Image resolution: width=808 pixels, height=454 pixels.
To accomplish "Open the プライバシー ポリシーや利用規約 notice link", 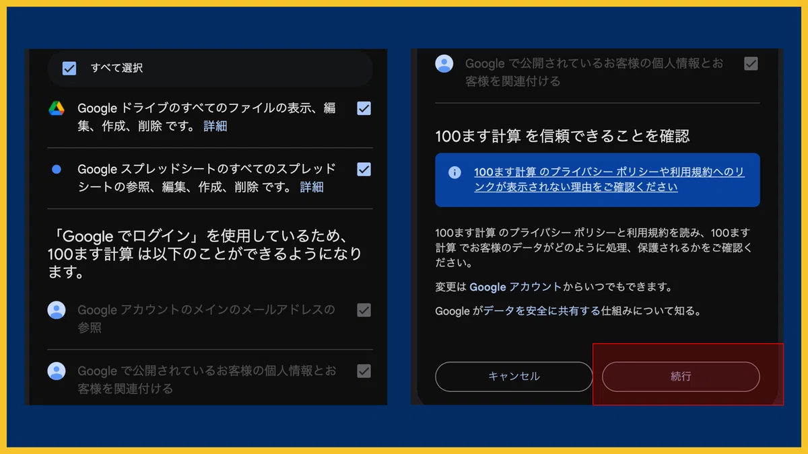I will 609,180.
